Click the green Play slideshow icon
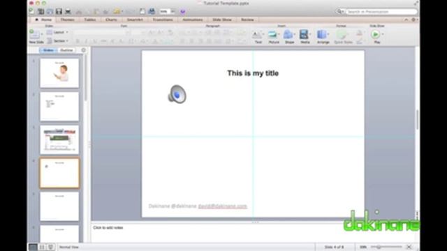This screenshot has width=447, height=251. tap(376, 34)
